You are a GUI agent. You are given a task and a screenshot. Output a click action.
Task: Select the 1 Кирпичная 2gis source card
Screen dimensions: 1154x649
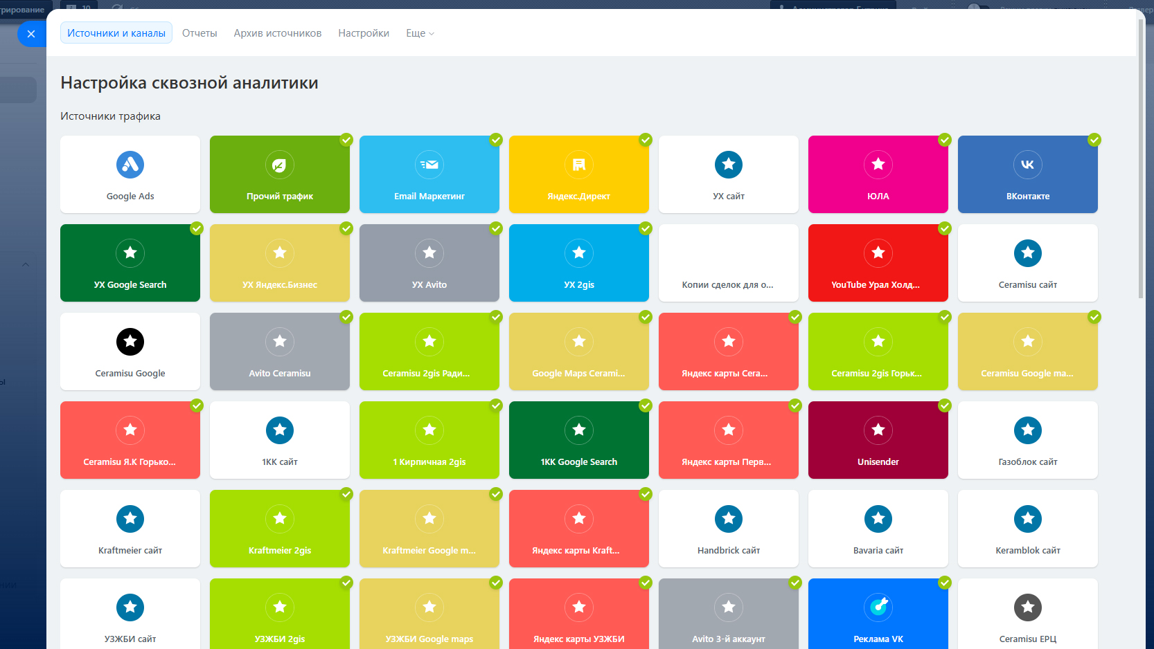[x=429, y=440]
